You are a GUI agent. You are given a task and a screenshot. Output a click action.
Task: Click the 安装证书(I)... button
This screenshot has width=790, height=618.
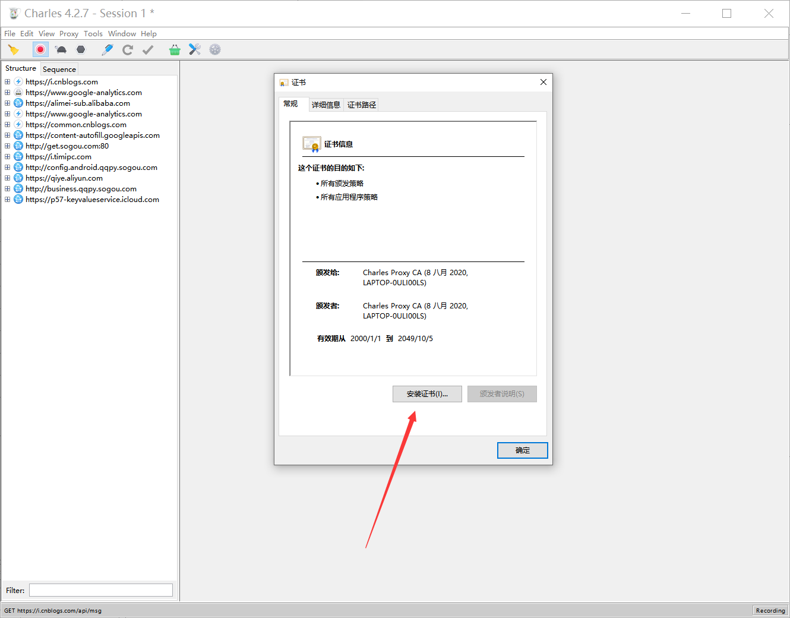(427, 394)
